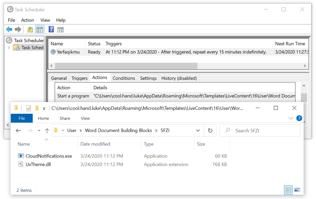Switch to the Conditions tab
The height and width of the screenshot is (199, 316).
pos(123,78)
